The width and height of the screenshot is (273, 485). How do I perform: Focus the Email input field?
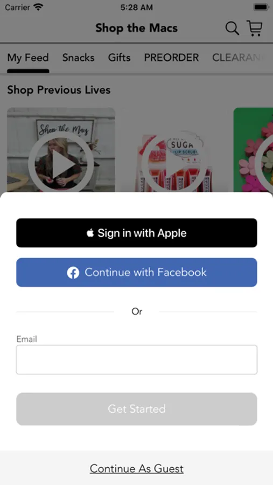137,360
